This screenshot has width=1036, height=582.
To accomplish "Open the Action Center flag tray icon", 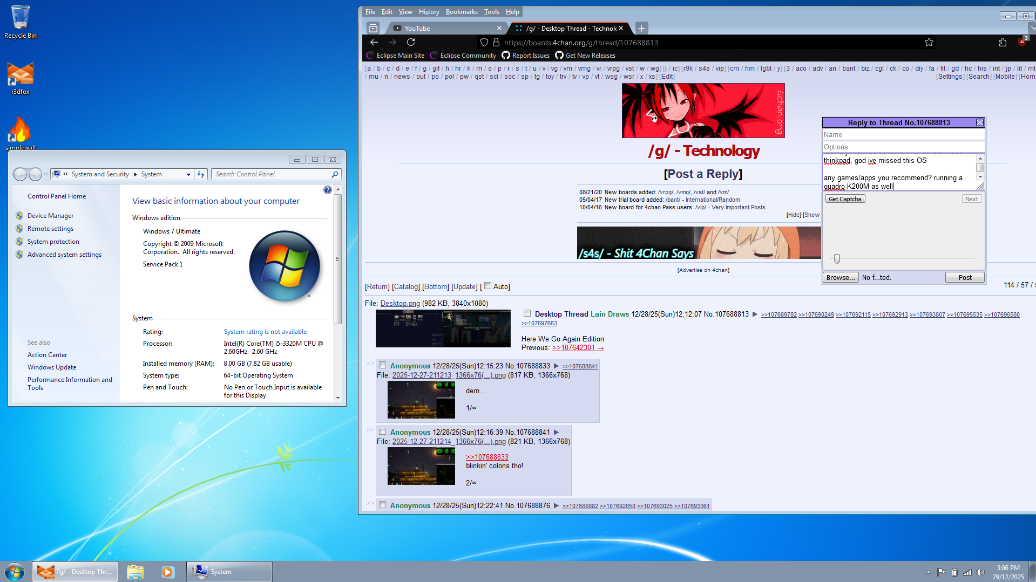I will [941, 572].
